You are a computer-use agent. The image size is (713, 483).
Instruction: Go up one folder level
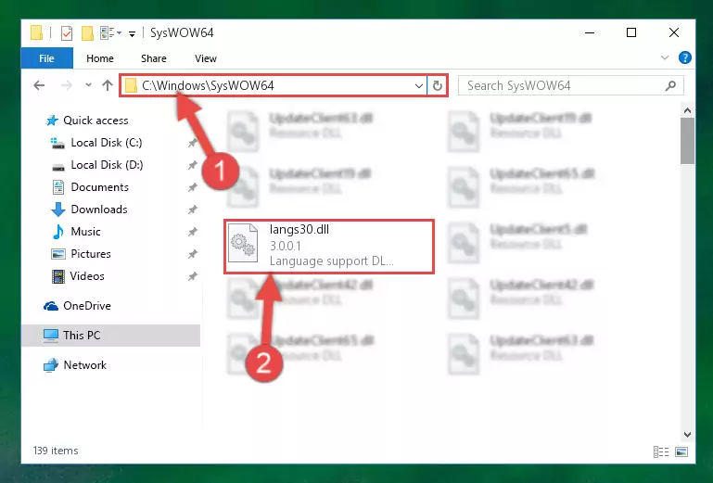point(108,85)
